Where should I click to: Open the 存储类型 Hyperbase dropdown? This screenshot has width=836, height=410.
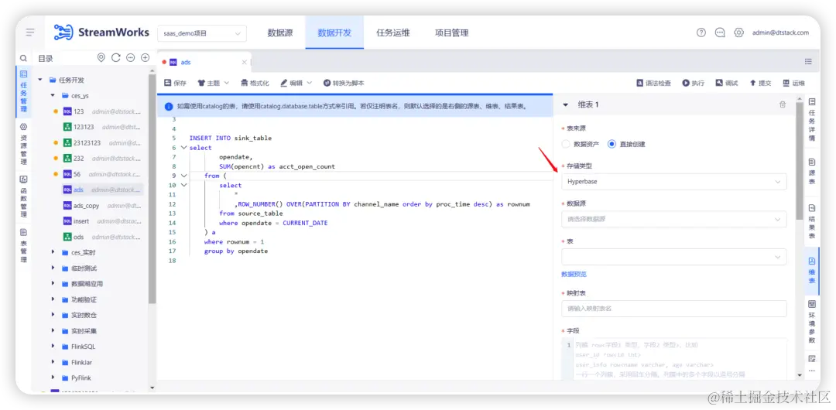coord(674,182)
